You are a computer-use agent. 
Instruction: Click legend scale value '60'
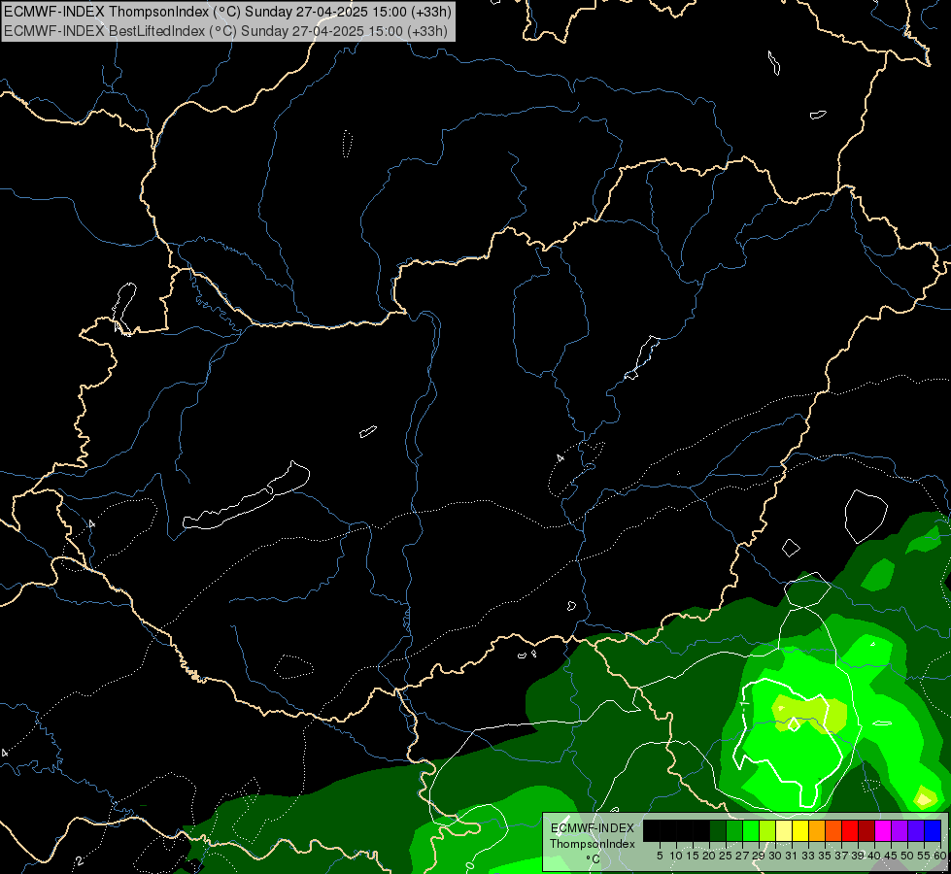[940, 856]
